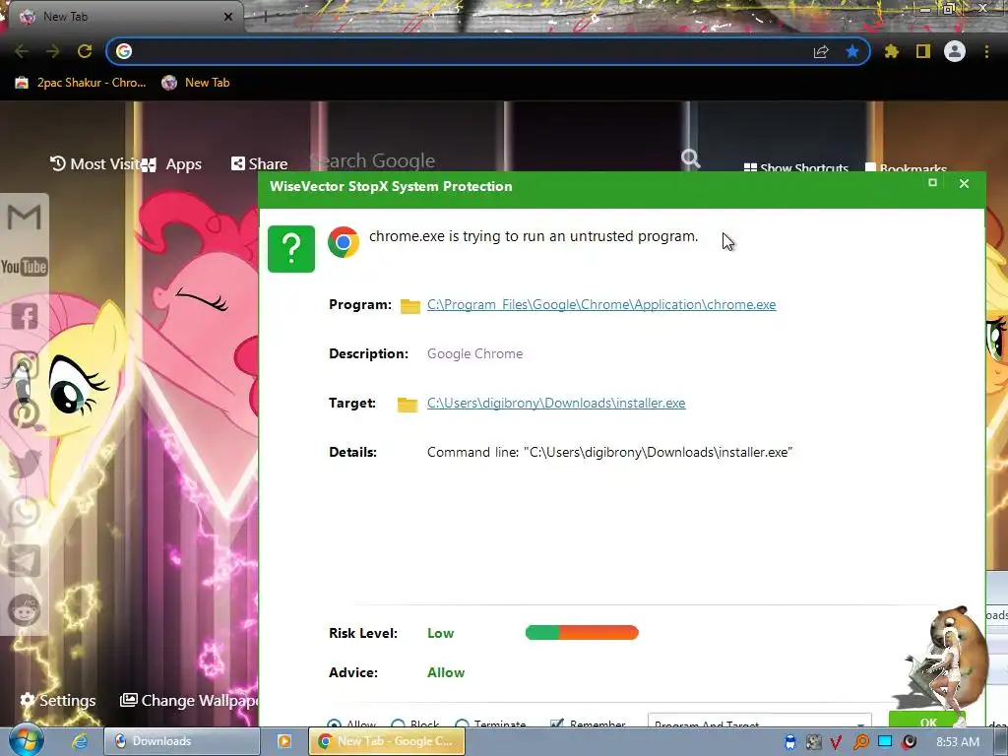Open Most Visited on the new tab page
The width and height of the screenshot is (1008, 756).
[94, 164]
